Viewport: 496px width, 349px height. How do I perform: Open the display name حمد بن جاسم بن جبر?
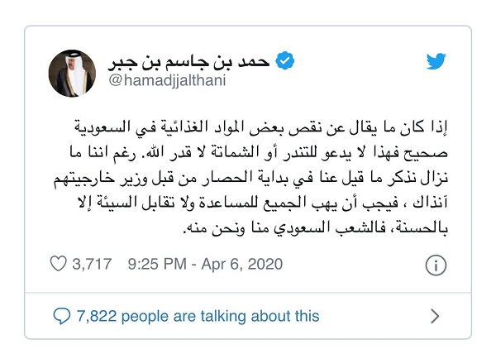click(188, 60)
